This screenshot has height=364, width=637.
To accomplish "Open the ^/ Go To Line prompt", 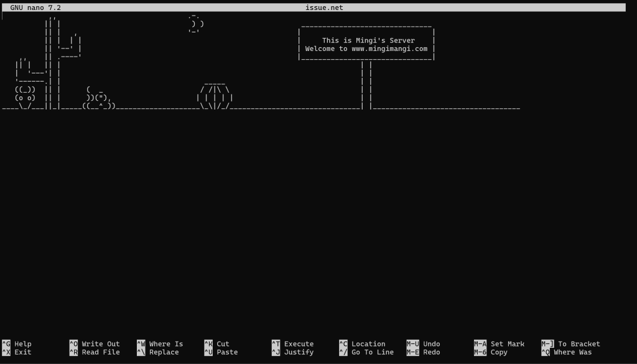I will pos(366,352).
